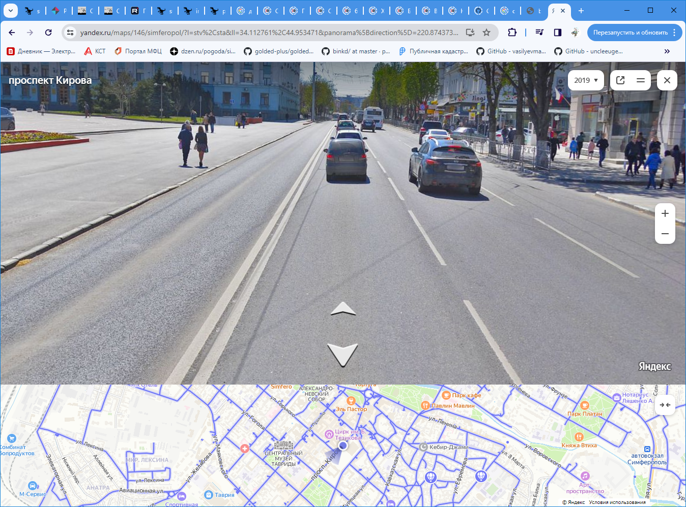Select the автовокзал Симферополь marker
This screenshot has width=686, height=507.
coord(647,449)
